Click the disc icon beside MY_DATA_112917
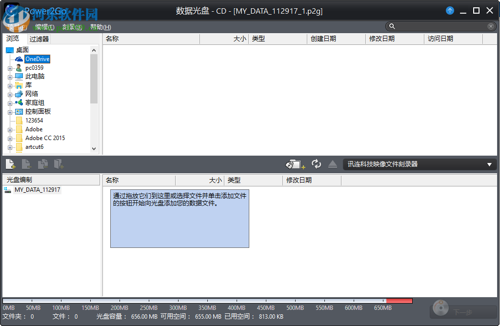Image resolution: width=500 pixels, height=326 pixels. pos(7,190)
